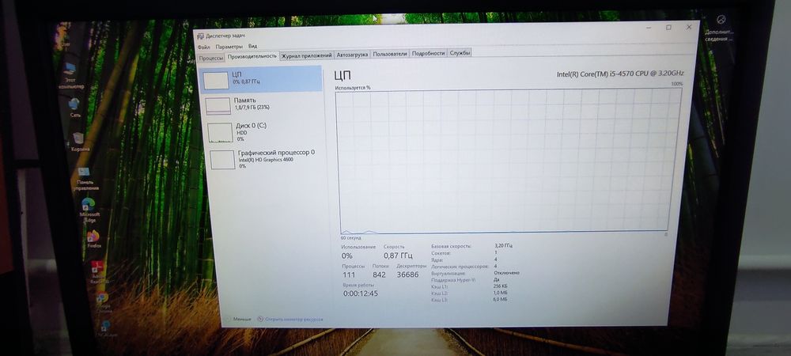Switch to the Процессы tab
Viewport: 791px width, 356px height.
tap(211, 58)
